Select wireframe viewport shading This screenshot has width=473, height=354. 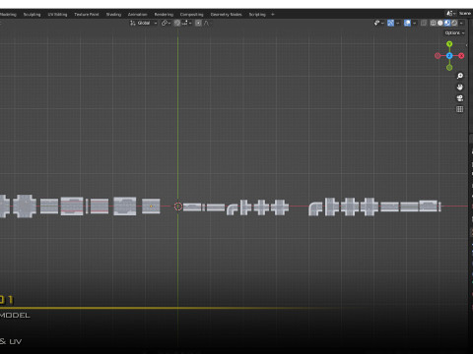tap(434, 23)
